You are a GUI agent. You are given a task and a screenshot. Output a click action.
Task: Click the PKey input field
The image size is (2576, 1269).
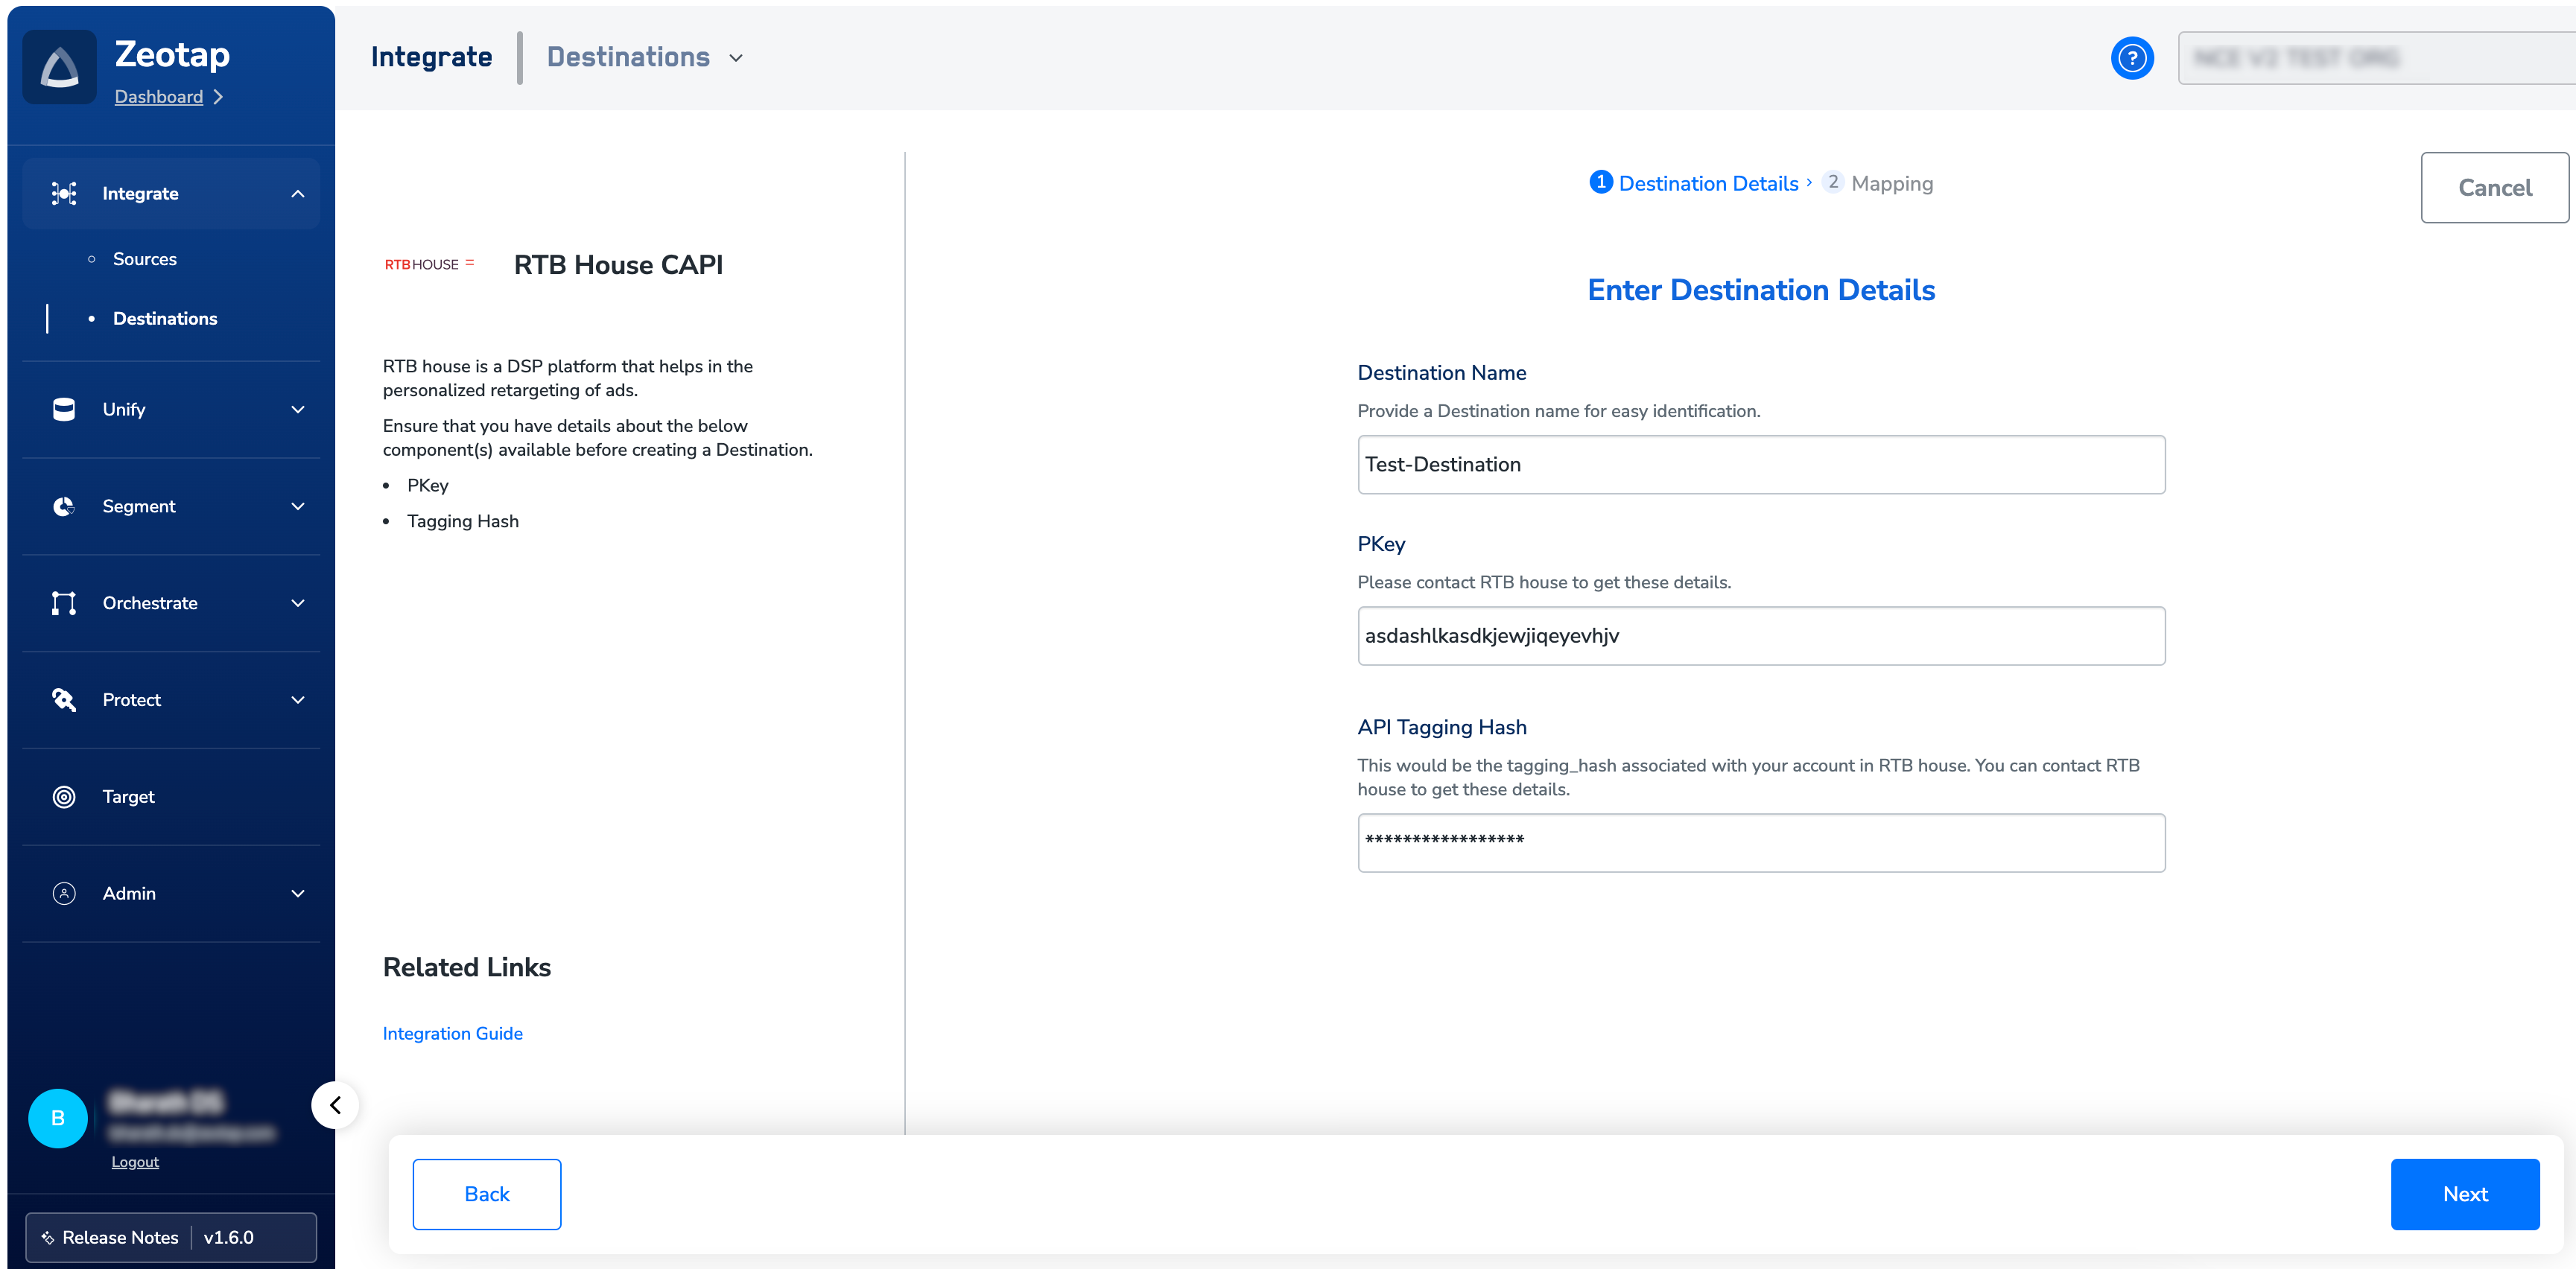click(x=1760, y=636)
